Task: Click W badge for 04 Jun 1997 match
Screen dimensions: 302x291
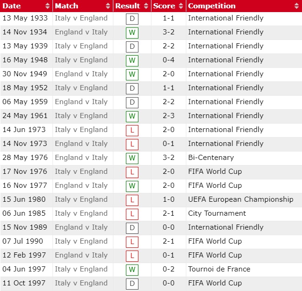Action: (x=132, y=270)
